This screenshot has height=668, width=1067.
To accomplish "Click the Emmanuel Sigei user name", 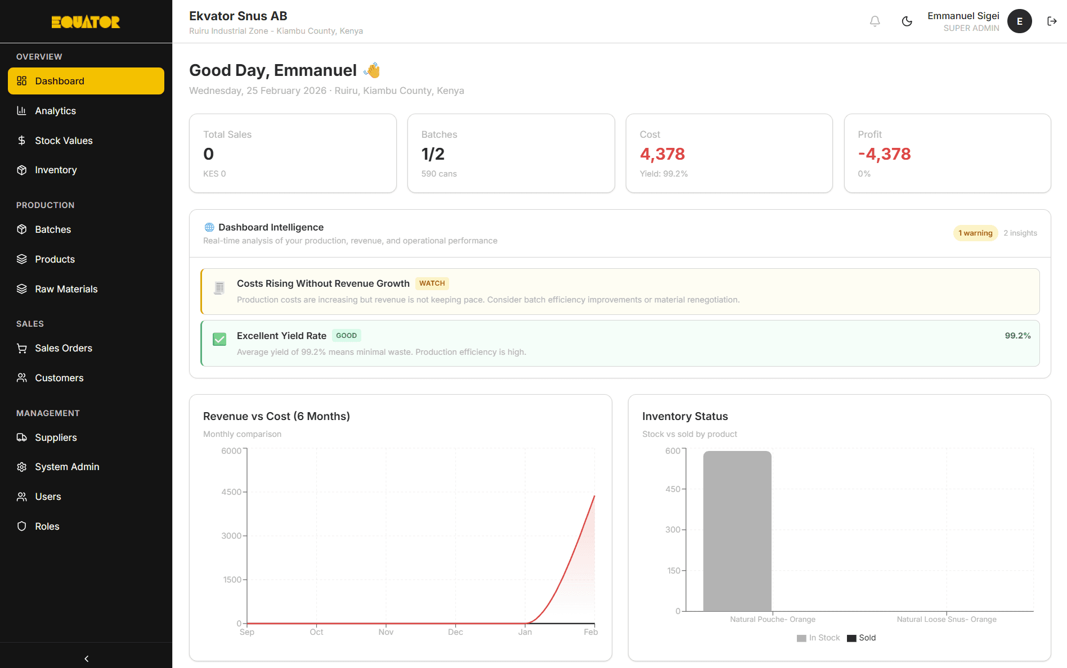I will tap(963, 16).
